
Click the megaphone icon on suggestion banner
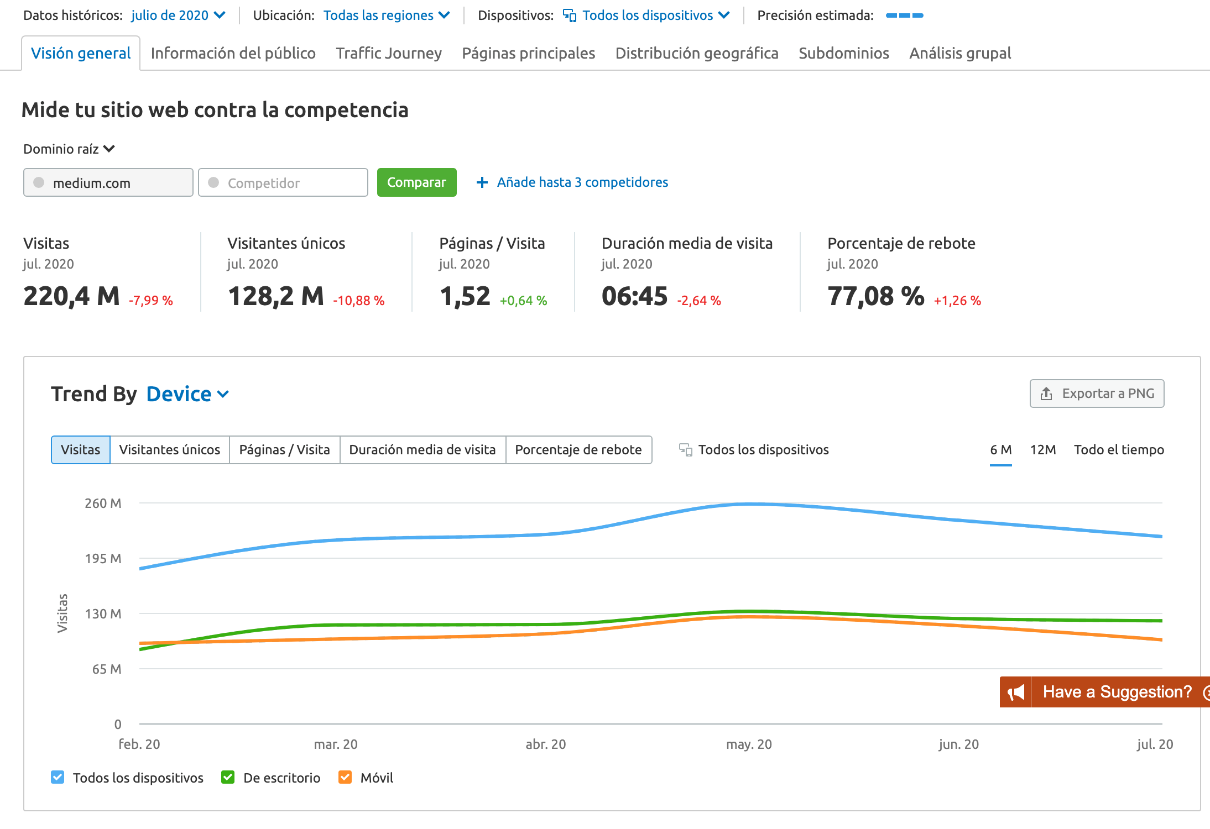click(x=1016, y=692)
